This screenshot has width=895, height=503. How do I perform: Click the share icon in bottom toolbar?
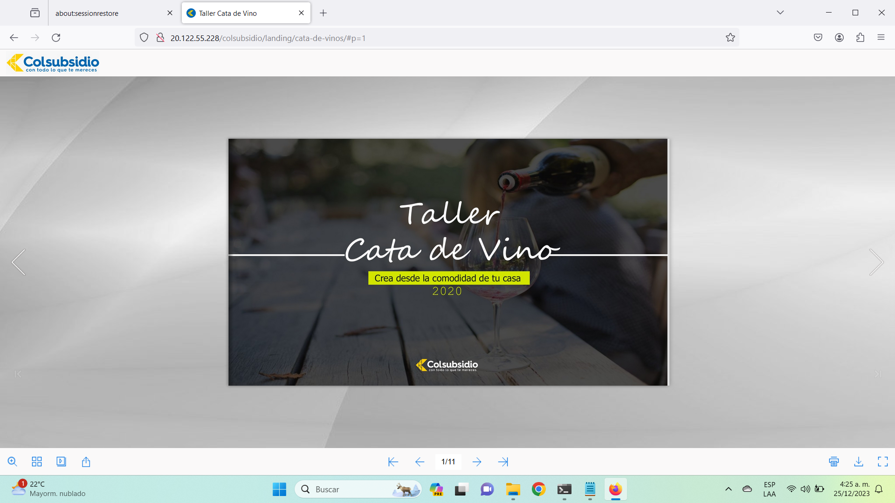click(x=86, y=462)
